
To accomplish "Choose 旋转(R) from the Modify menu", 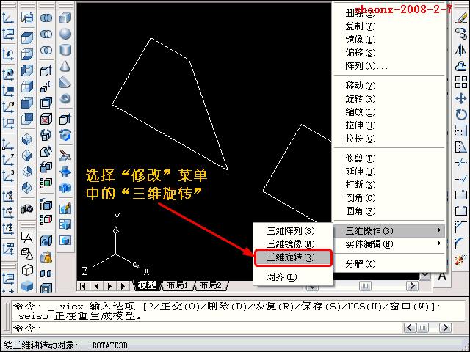I will tap(389, 99).
